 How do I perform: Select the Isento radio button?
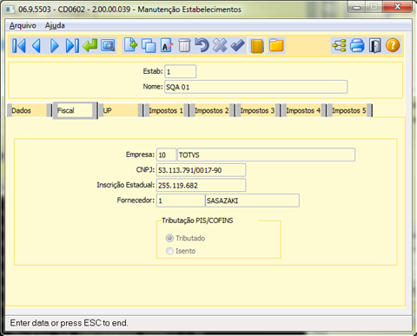pyautogui.click(x=169, y=251)
